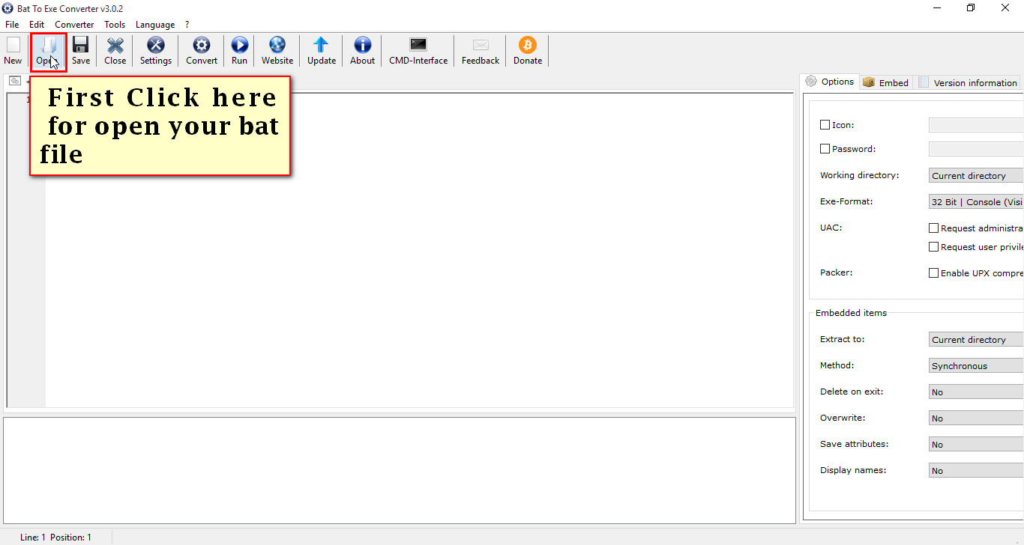The height and width of the screenshot is (545, 1024).
Task: Open Settings from the toolbar
Action: point(156,51)
